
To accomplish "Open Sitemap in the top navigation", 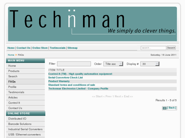I will [73, 48].
